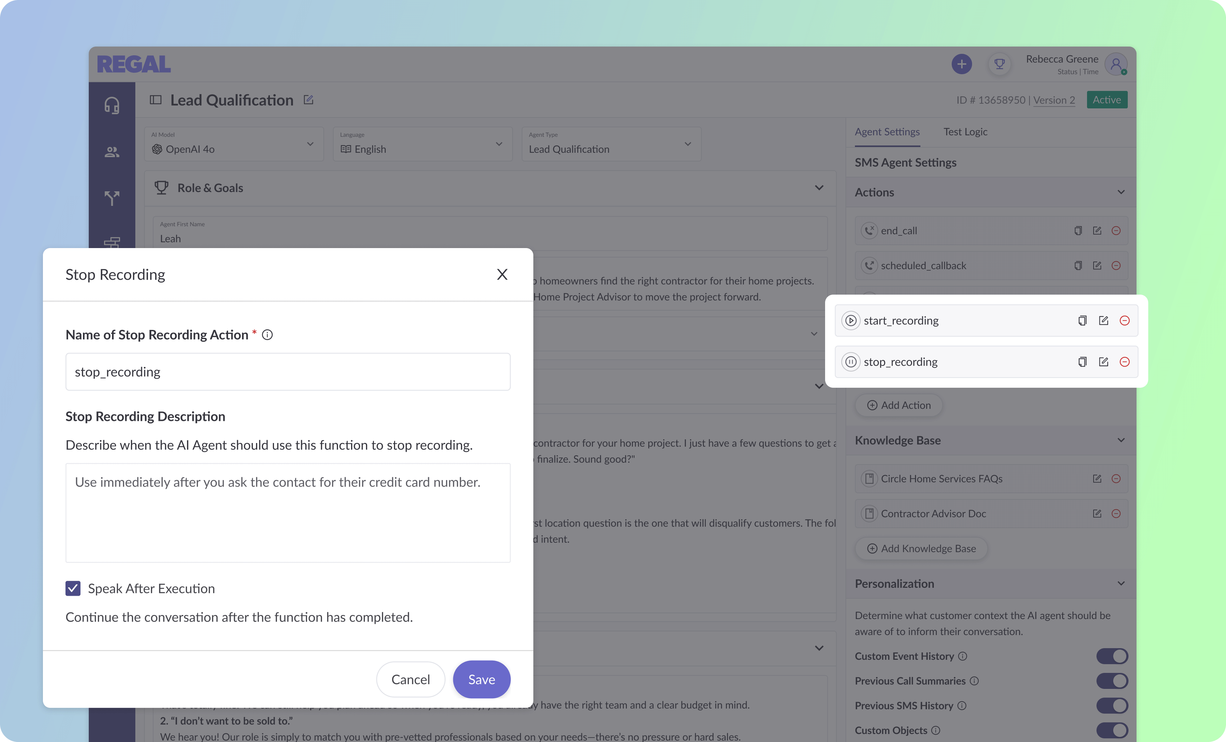The height and width of the screenshot is (742, 1226).
Task: Toggle Previous SMS History switch
Action: point(1112,706)
